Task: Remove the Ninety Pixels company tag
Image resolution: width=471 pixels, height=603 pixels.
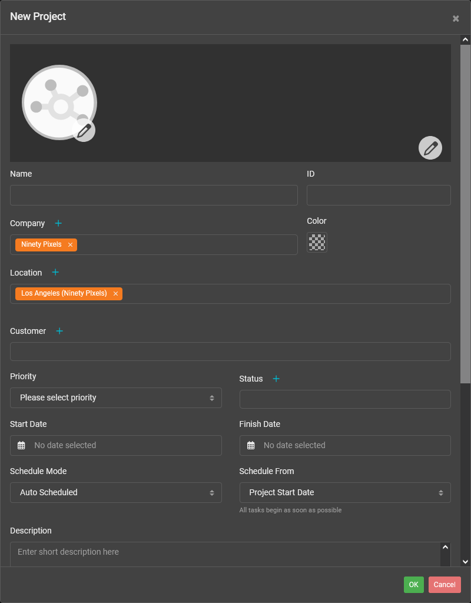Action: (70, 244)
